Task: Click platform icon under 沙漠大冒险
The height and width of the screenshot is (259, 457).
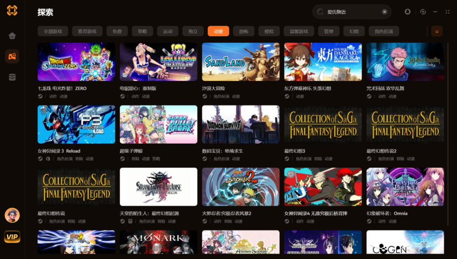Action: point(205,96)
